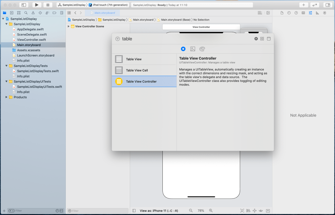Image resolution: width=335 pixels, height=215 pixels.
Task: Toggle the inspectors panel on the right
Action: pos(327,5)
